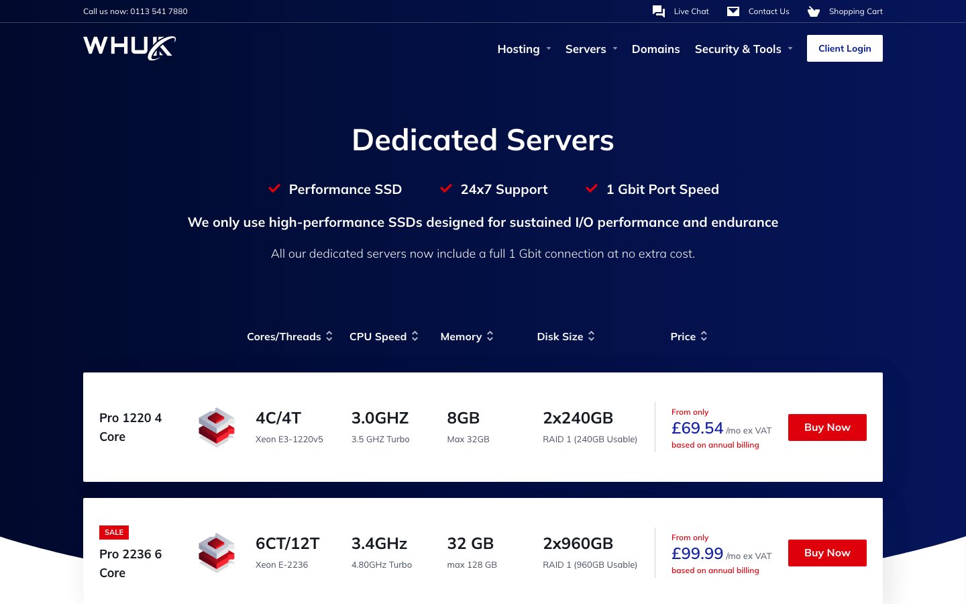The height and width of the screenshot is (604, 966).
Task: Click the Pro 1220 4 Core title
Action: (131, 427)
